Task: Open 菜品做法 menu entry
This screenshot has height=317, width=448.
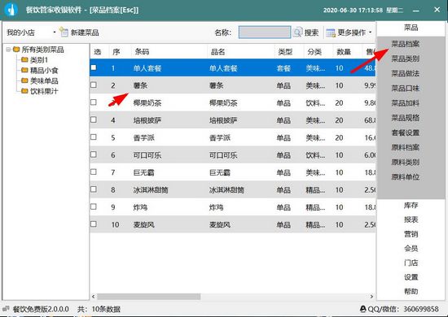Action: [x=405, y=73]
